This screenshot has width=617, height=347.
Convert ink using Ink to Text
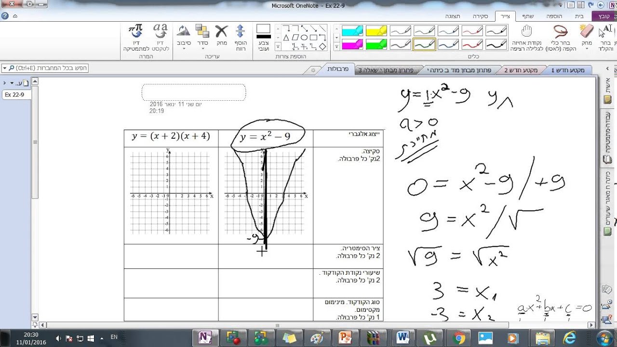click(160, 38)
